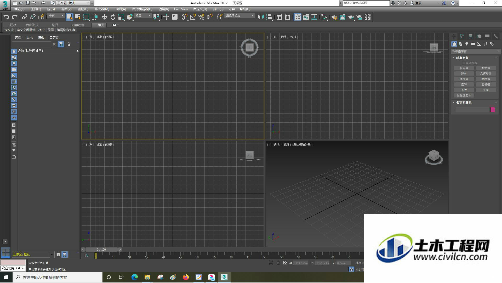Open the Utilities wrench panel icon
The image size is (502, 283).
click(496, 36)
